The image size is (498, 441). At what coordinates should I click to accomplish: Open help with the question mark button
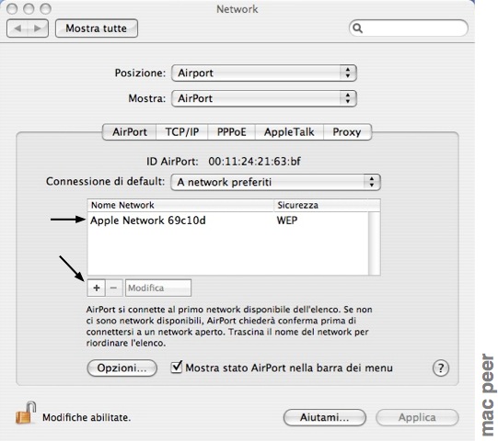coord(441,368)
